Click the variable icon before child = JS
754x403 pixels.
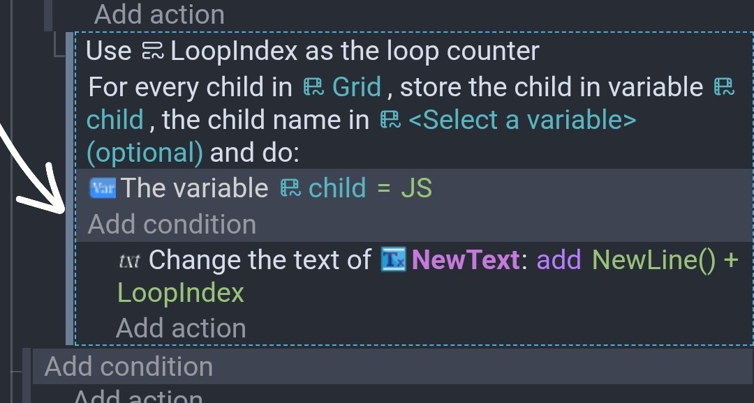tap(290, 188)
